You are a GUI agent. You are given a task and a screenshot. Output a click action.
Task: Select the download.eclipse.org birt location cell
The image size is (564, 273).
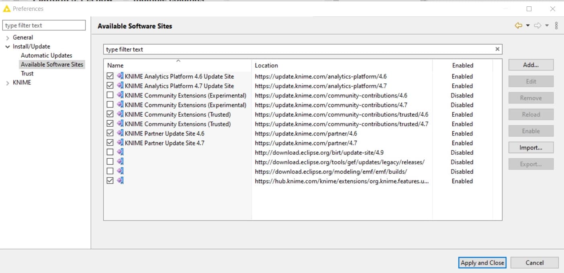tap(319, 152)
